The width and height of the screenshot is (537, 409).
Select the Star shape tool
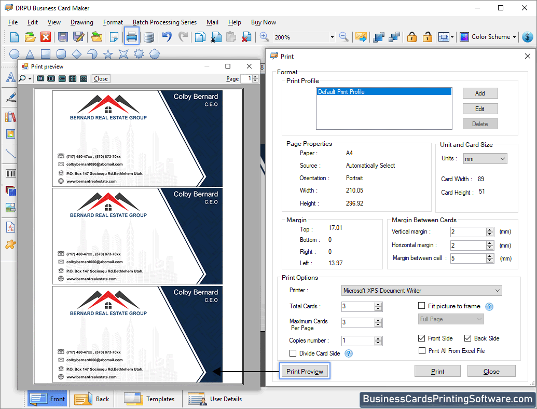pyautogui.click(x=108, y=54)
